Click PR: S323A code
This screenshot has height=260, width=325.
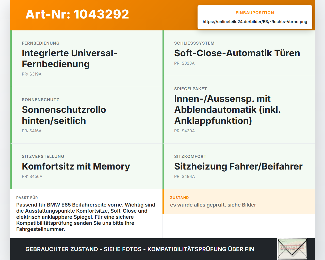pos(184,63)
